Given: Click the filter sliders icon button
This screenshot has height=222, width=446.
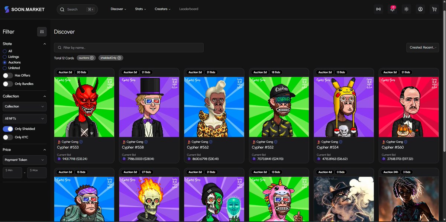Looking at the screenshot, I should tap(42, 32).
